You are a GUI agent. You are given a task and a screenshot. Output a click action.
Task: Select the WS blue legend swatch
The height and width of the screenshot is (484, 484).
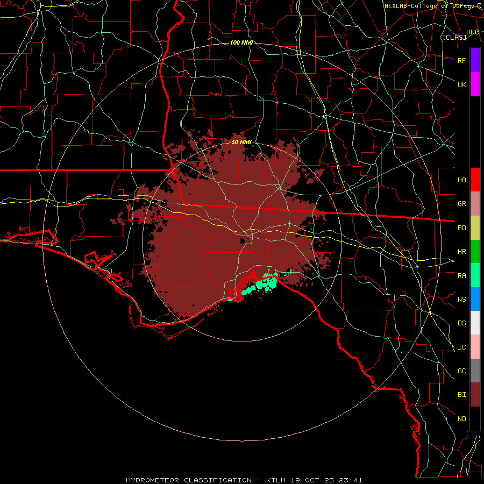pos(475,299)
